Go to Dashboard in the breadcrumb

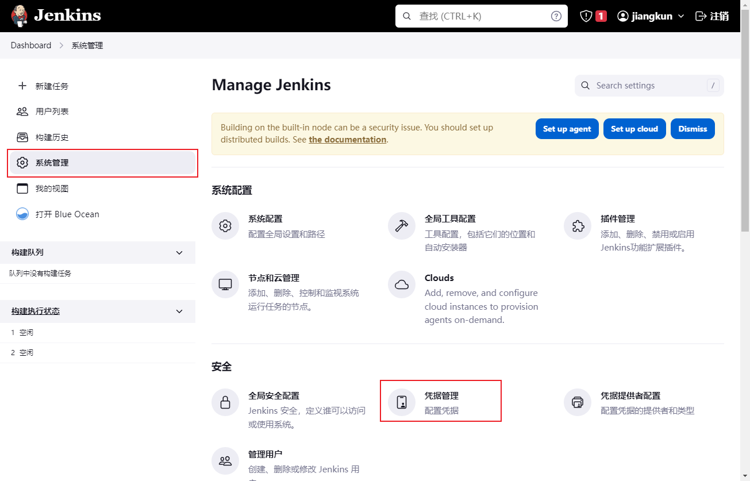point(31,45)
